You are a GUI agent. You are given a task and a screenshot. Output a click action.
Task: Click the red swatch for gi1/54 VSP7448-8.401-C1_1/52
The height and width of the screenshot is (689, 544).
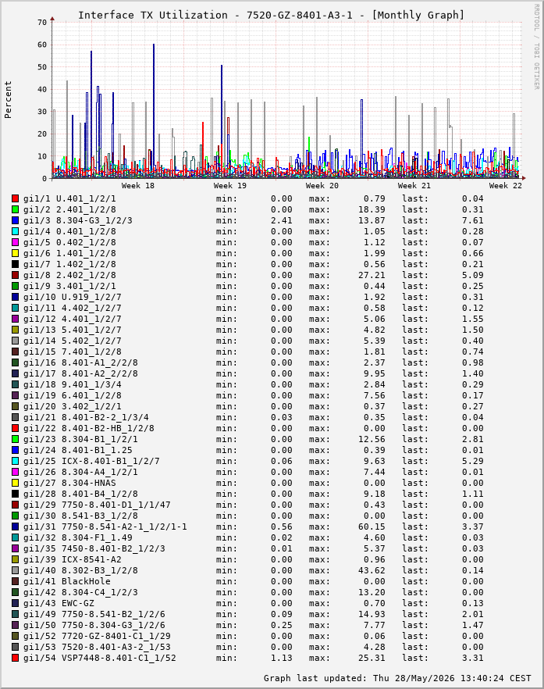(x=15, y=659)
